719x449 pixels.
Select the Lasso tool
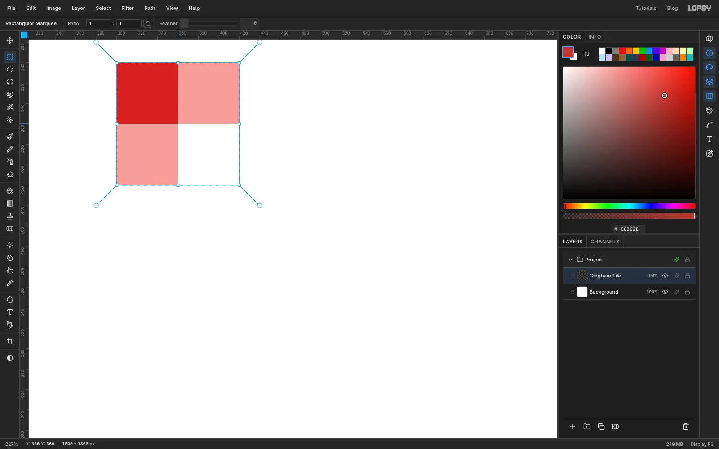pyautogui.click(x=10, y=82)
